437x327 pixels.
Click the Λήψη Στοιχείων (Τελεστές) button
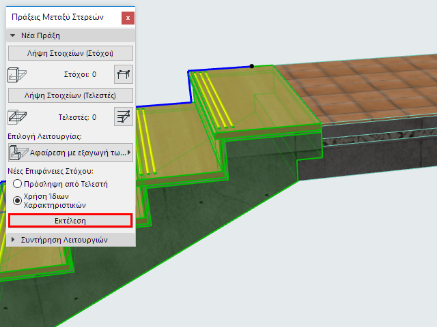(x=70, y=95)
